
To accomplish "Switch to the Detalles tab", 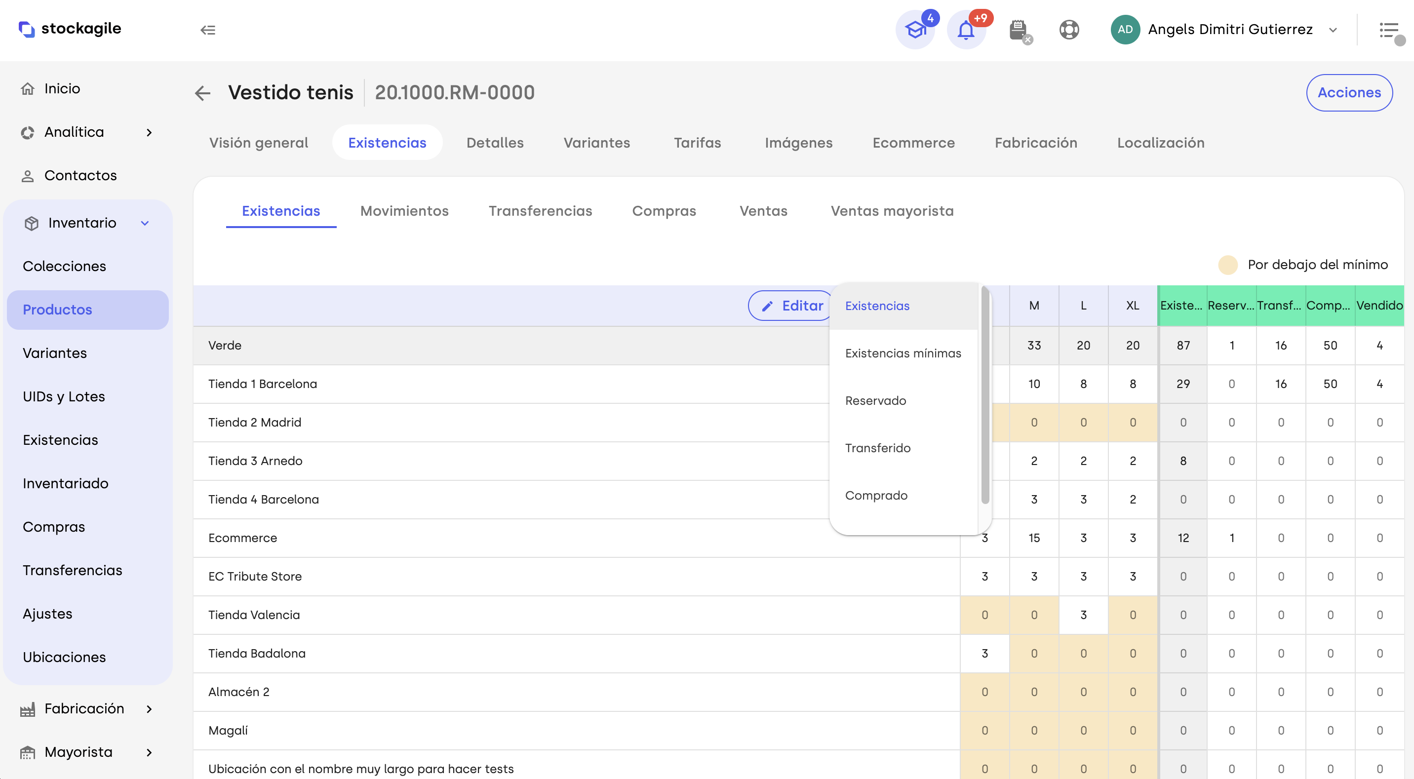I will coord(495,143).
